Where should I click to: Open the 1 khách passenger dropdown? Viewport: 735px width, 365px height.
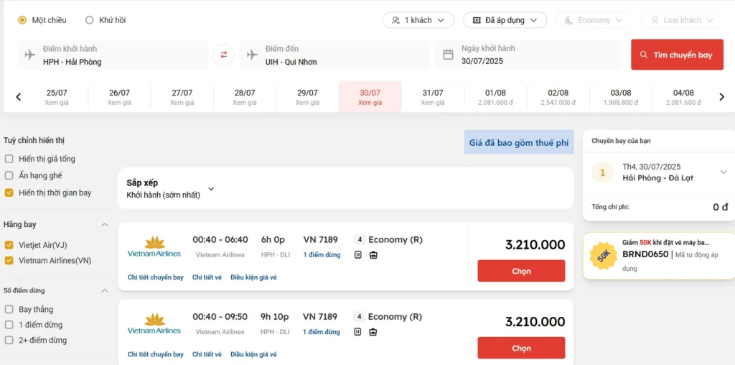tap(418, 20)
